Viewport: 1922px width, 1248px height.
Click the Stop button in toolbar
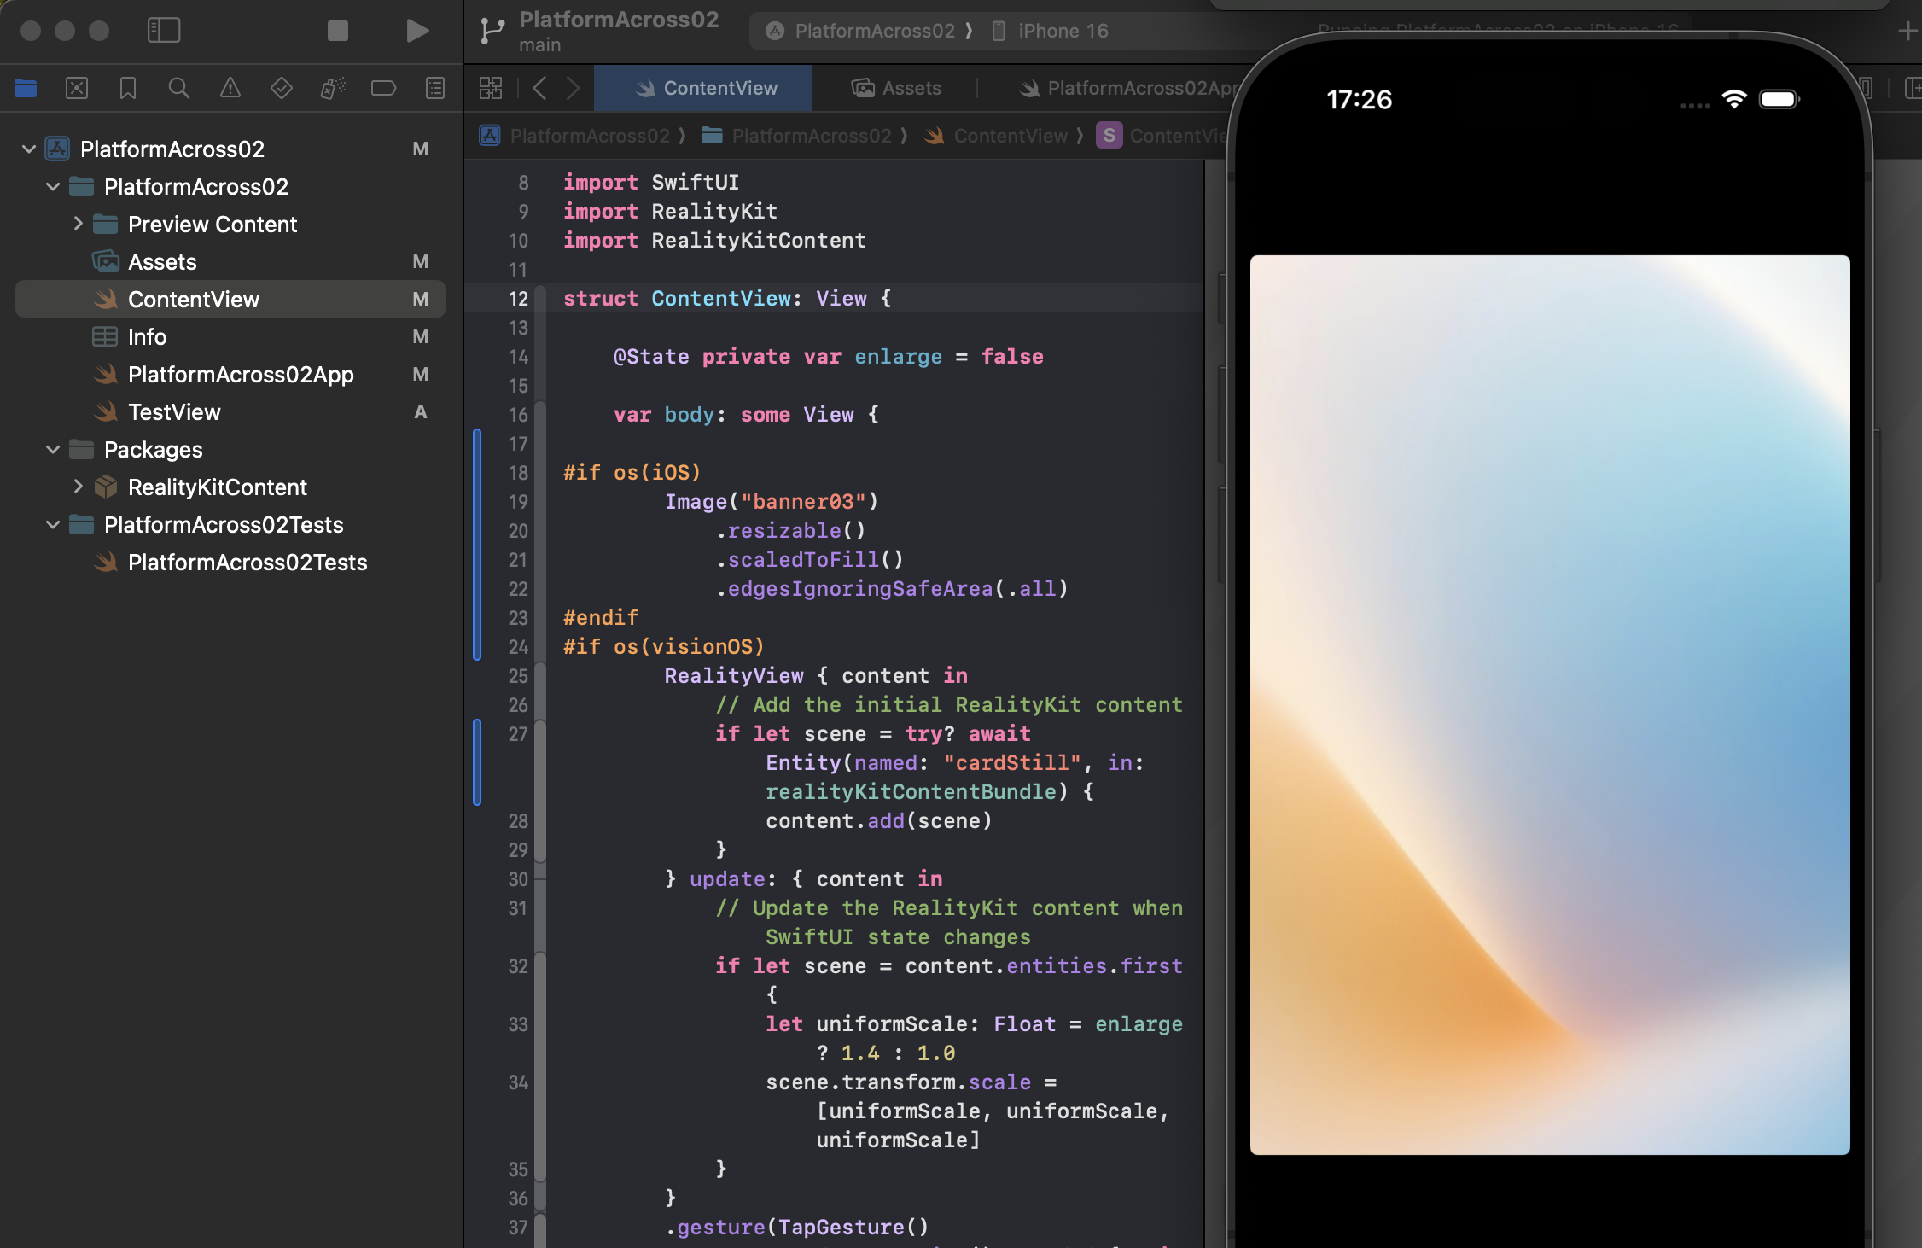click(338, 31)
